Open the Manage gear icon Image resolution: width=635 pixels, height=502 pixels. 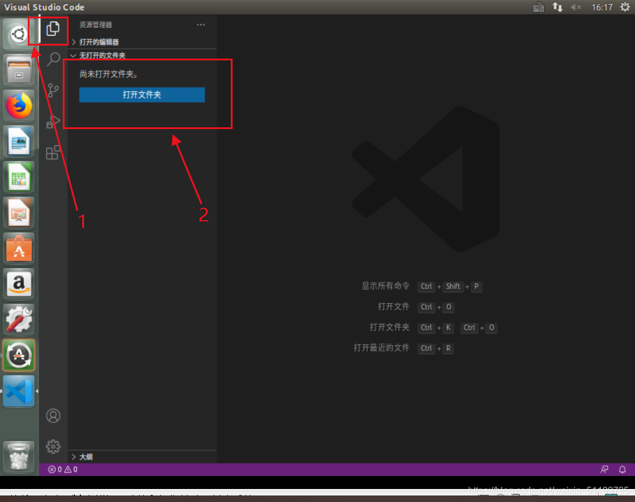point(53,446)
